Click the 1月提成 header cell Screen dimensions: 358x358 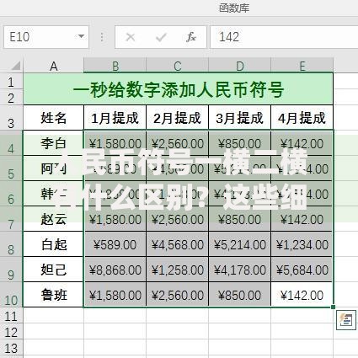115,118
